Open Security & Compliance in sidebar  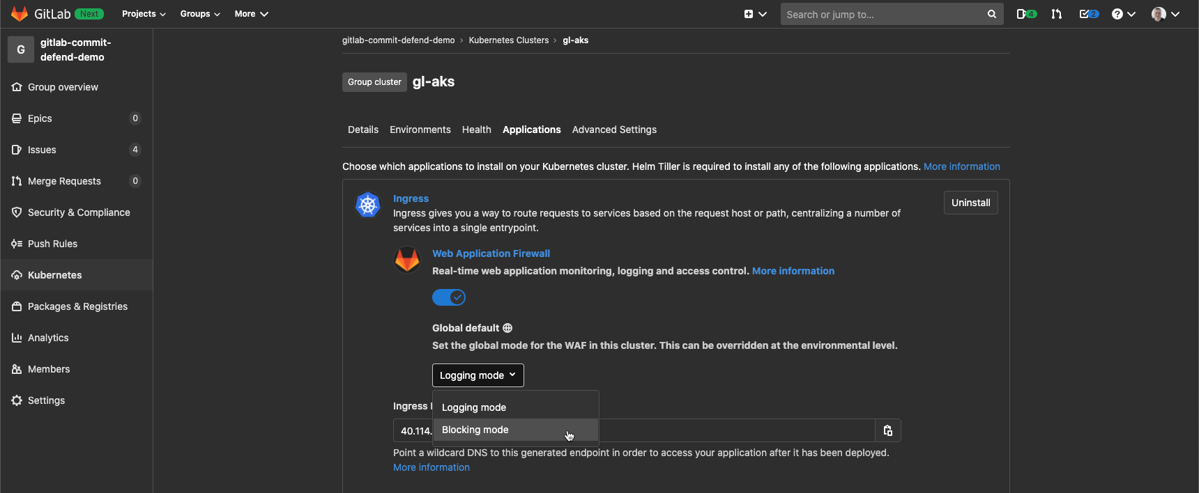[79, 212]
